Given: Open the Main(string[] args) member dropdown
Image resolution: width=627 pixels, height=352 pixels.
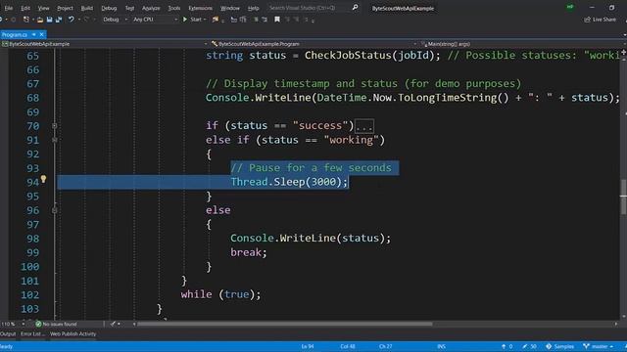Looking at the screenshot, I should coord(522,44).
